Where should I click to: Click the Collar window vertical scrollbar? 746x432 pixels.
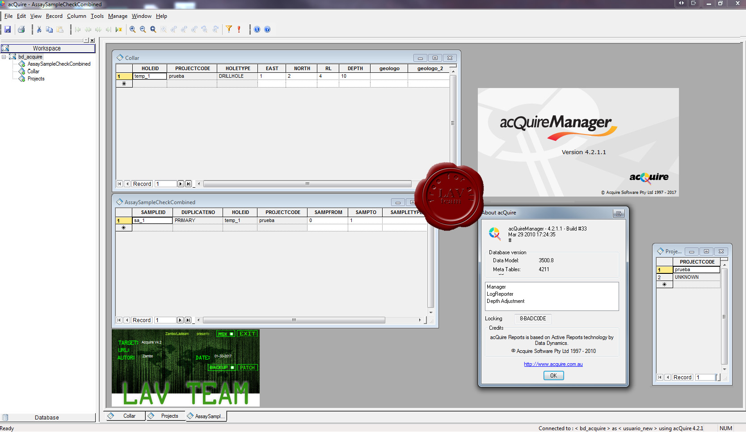click(x=453, y=123)
